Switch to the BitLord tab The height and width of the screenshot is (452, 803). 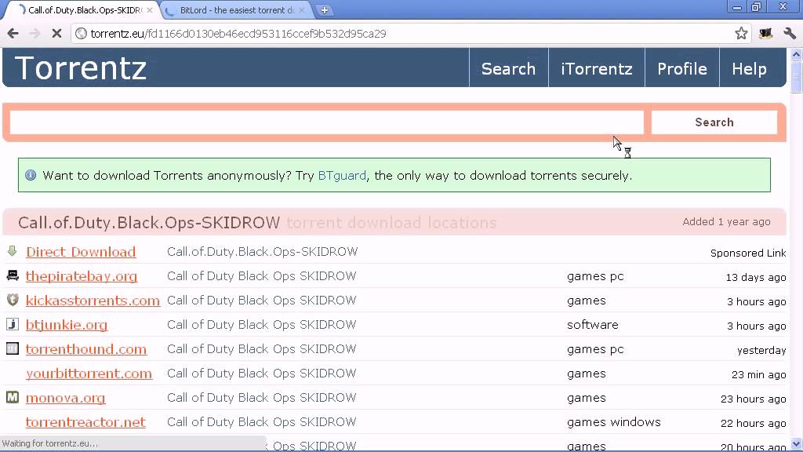pos(237,10)
